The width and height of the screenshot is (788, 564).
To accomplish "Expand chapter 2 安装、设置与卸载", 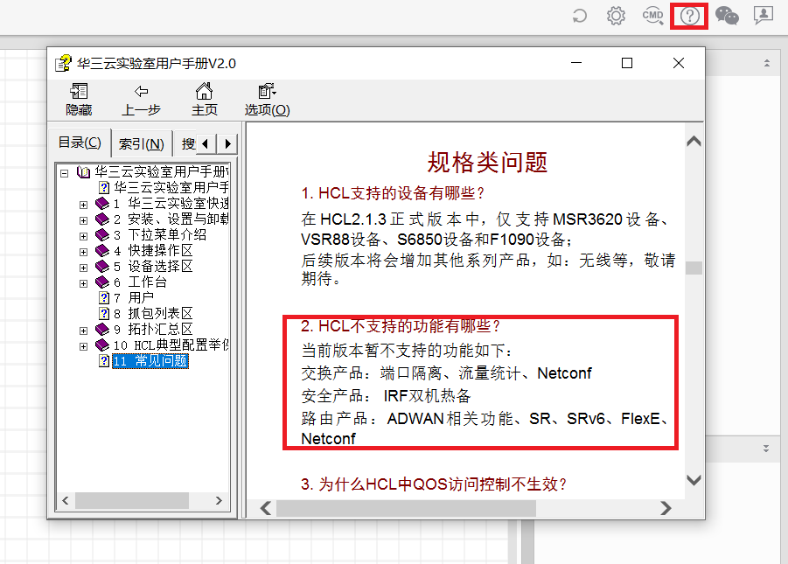I will (x=83, y=220).
